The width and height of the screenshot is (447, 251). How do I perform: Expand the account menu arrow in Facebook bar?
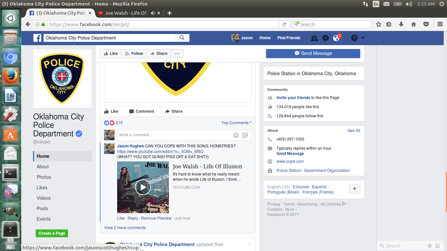pos(363,38)
